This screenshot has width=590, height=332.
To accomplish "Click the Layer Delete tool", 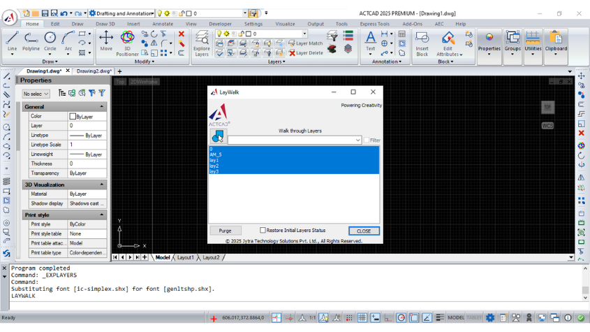I will (306, 53).
